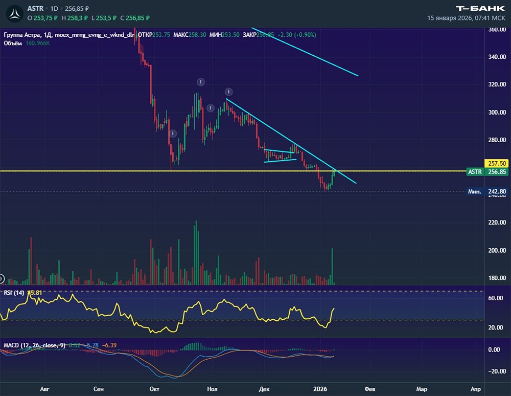Click the ASTR ticker name in header
This screenshot has width=511, height=396.
pyautogui.click(x=36, y=9)
